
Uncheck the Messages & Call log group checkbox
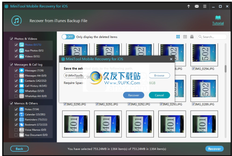pos(11,65)
